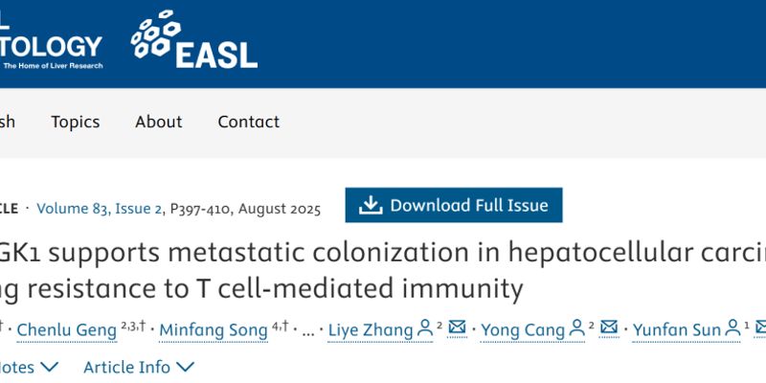This screenshot has width=766, height=383.
Task: Expand the Article Info section
Action: 139,367
